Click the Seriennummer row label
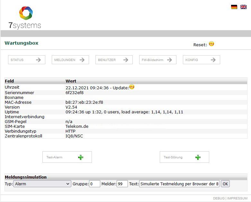 pos(19,93)
